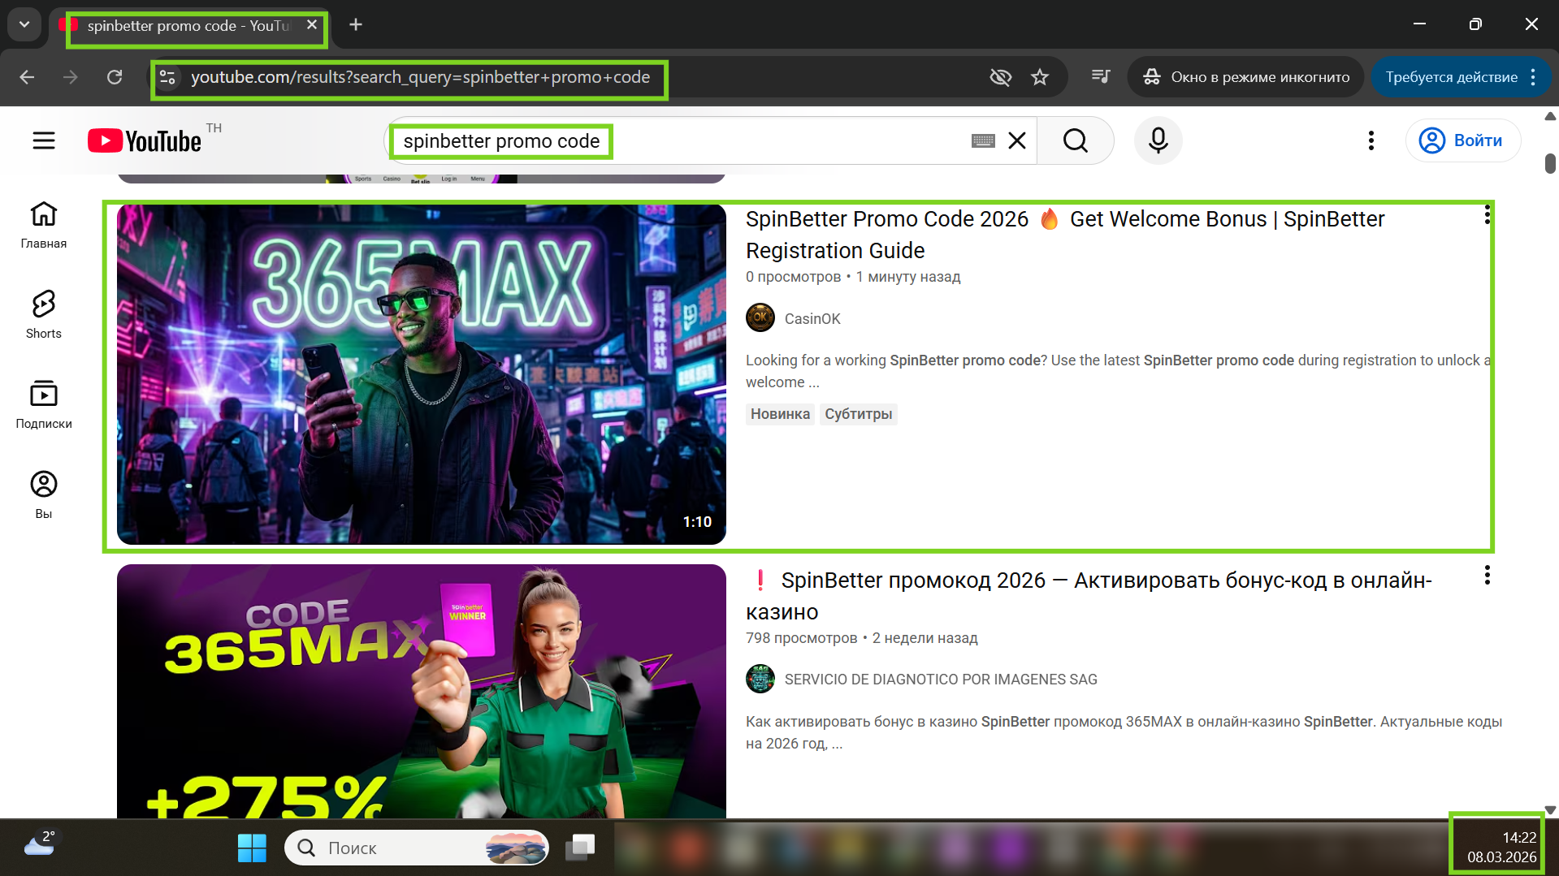Open Подписки in the sidebar
The image size is (1559, 876).
pyautogui.click(x=44, y=404)
